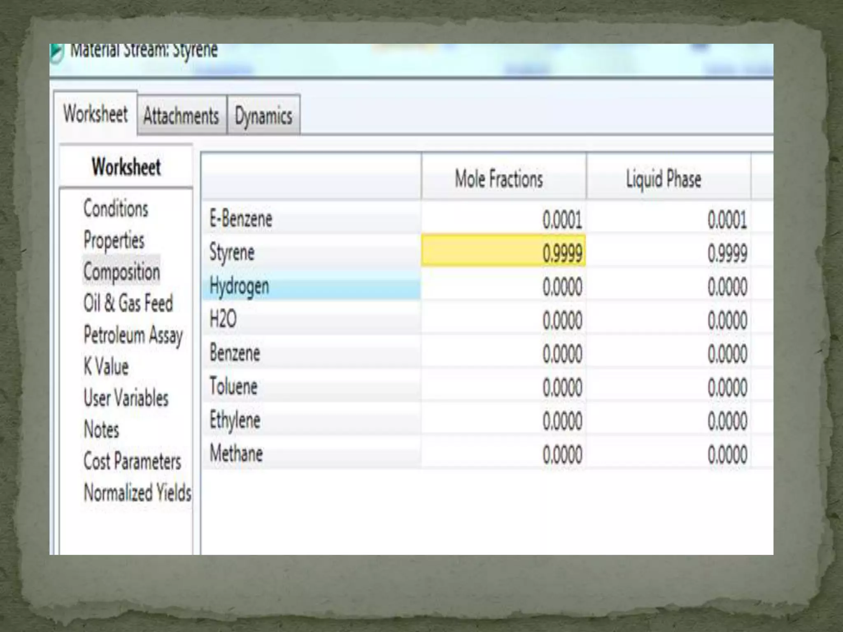Select Properties in the worksheet list
The image size is (843, 632).
coord(114,240)
